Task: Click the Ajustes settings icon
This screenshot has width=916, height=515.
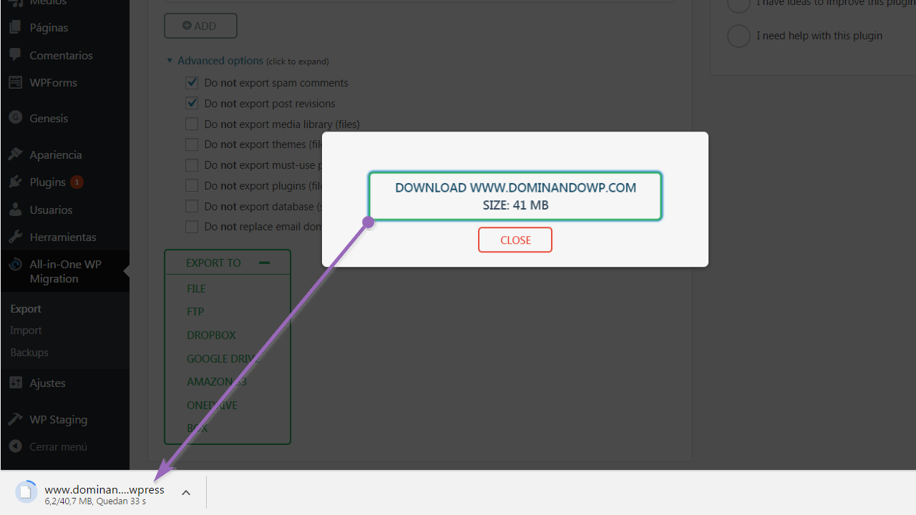Action: point(15,383)
